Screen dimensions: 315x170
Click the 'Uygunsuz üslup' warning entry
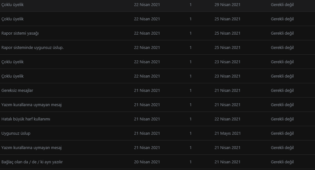[16, 133]
